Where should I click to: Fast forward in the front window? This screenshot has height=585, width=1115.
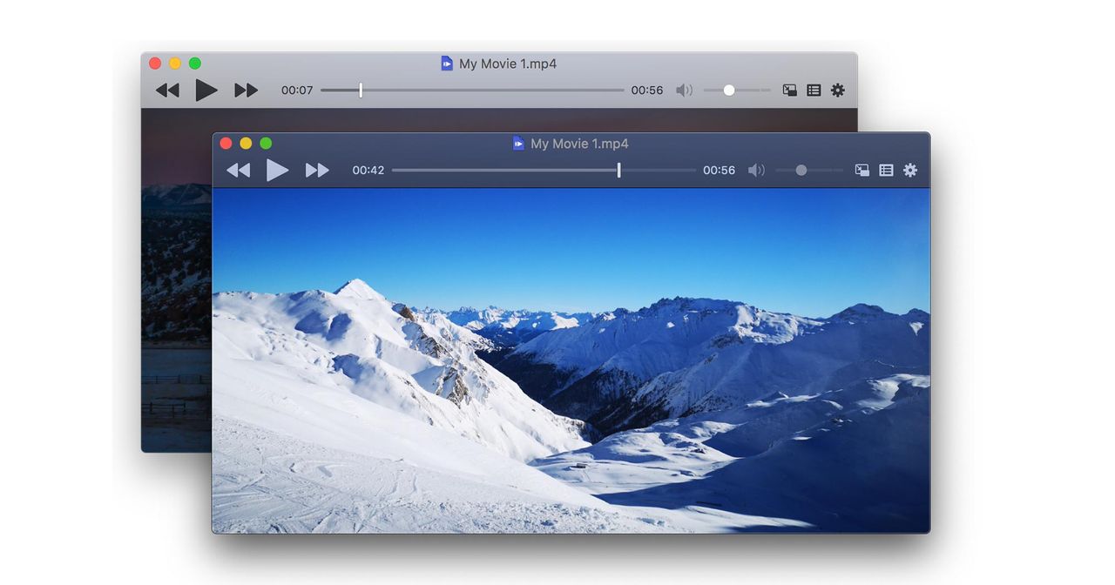(x=317, y=171)
